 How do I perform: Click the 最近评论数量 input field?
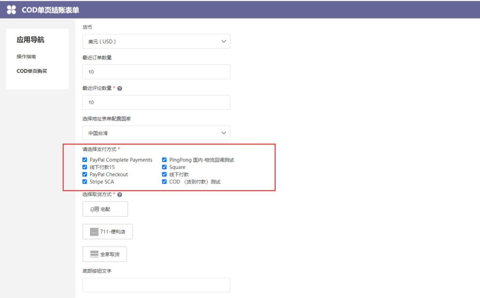(x=156, y=102)
